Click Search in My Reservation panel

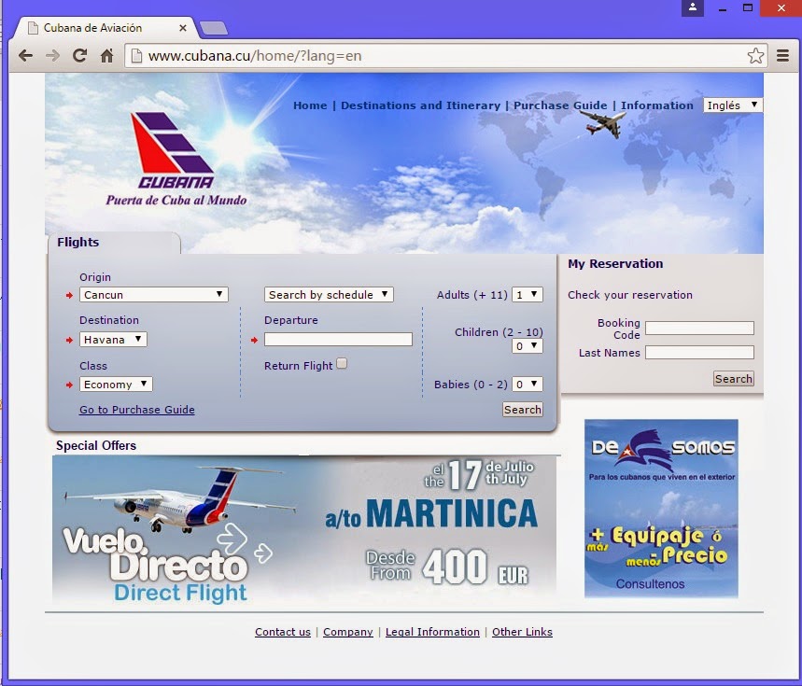[x=734, y=379]
